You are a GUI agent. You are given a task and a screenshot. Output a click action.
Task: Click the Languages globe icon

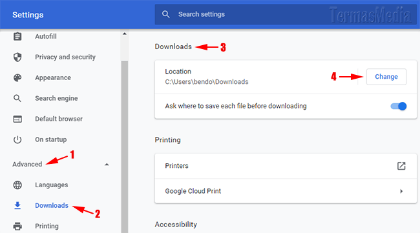tap(17, 185)
